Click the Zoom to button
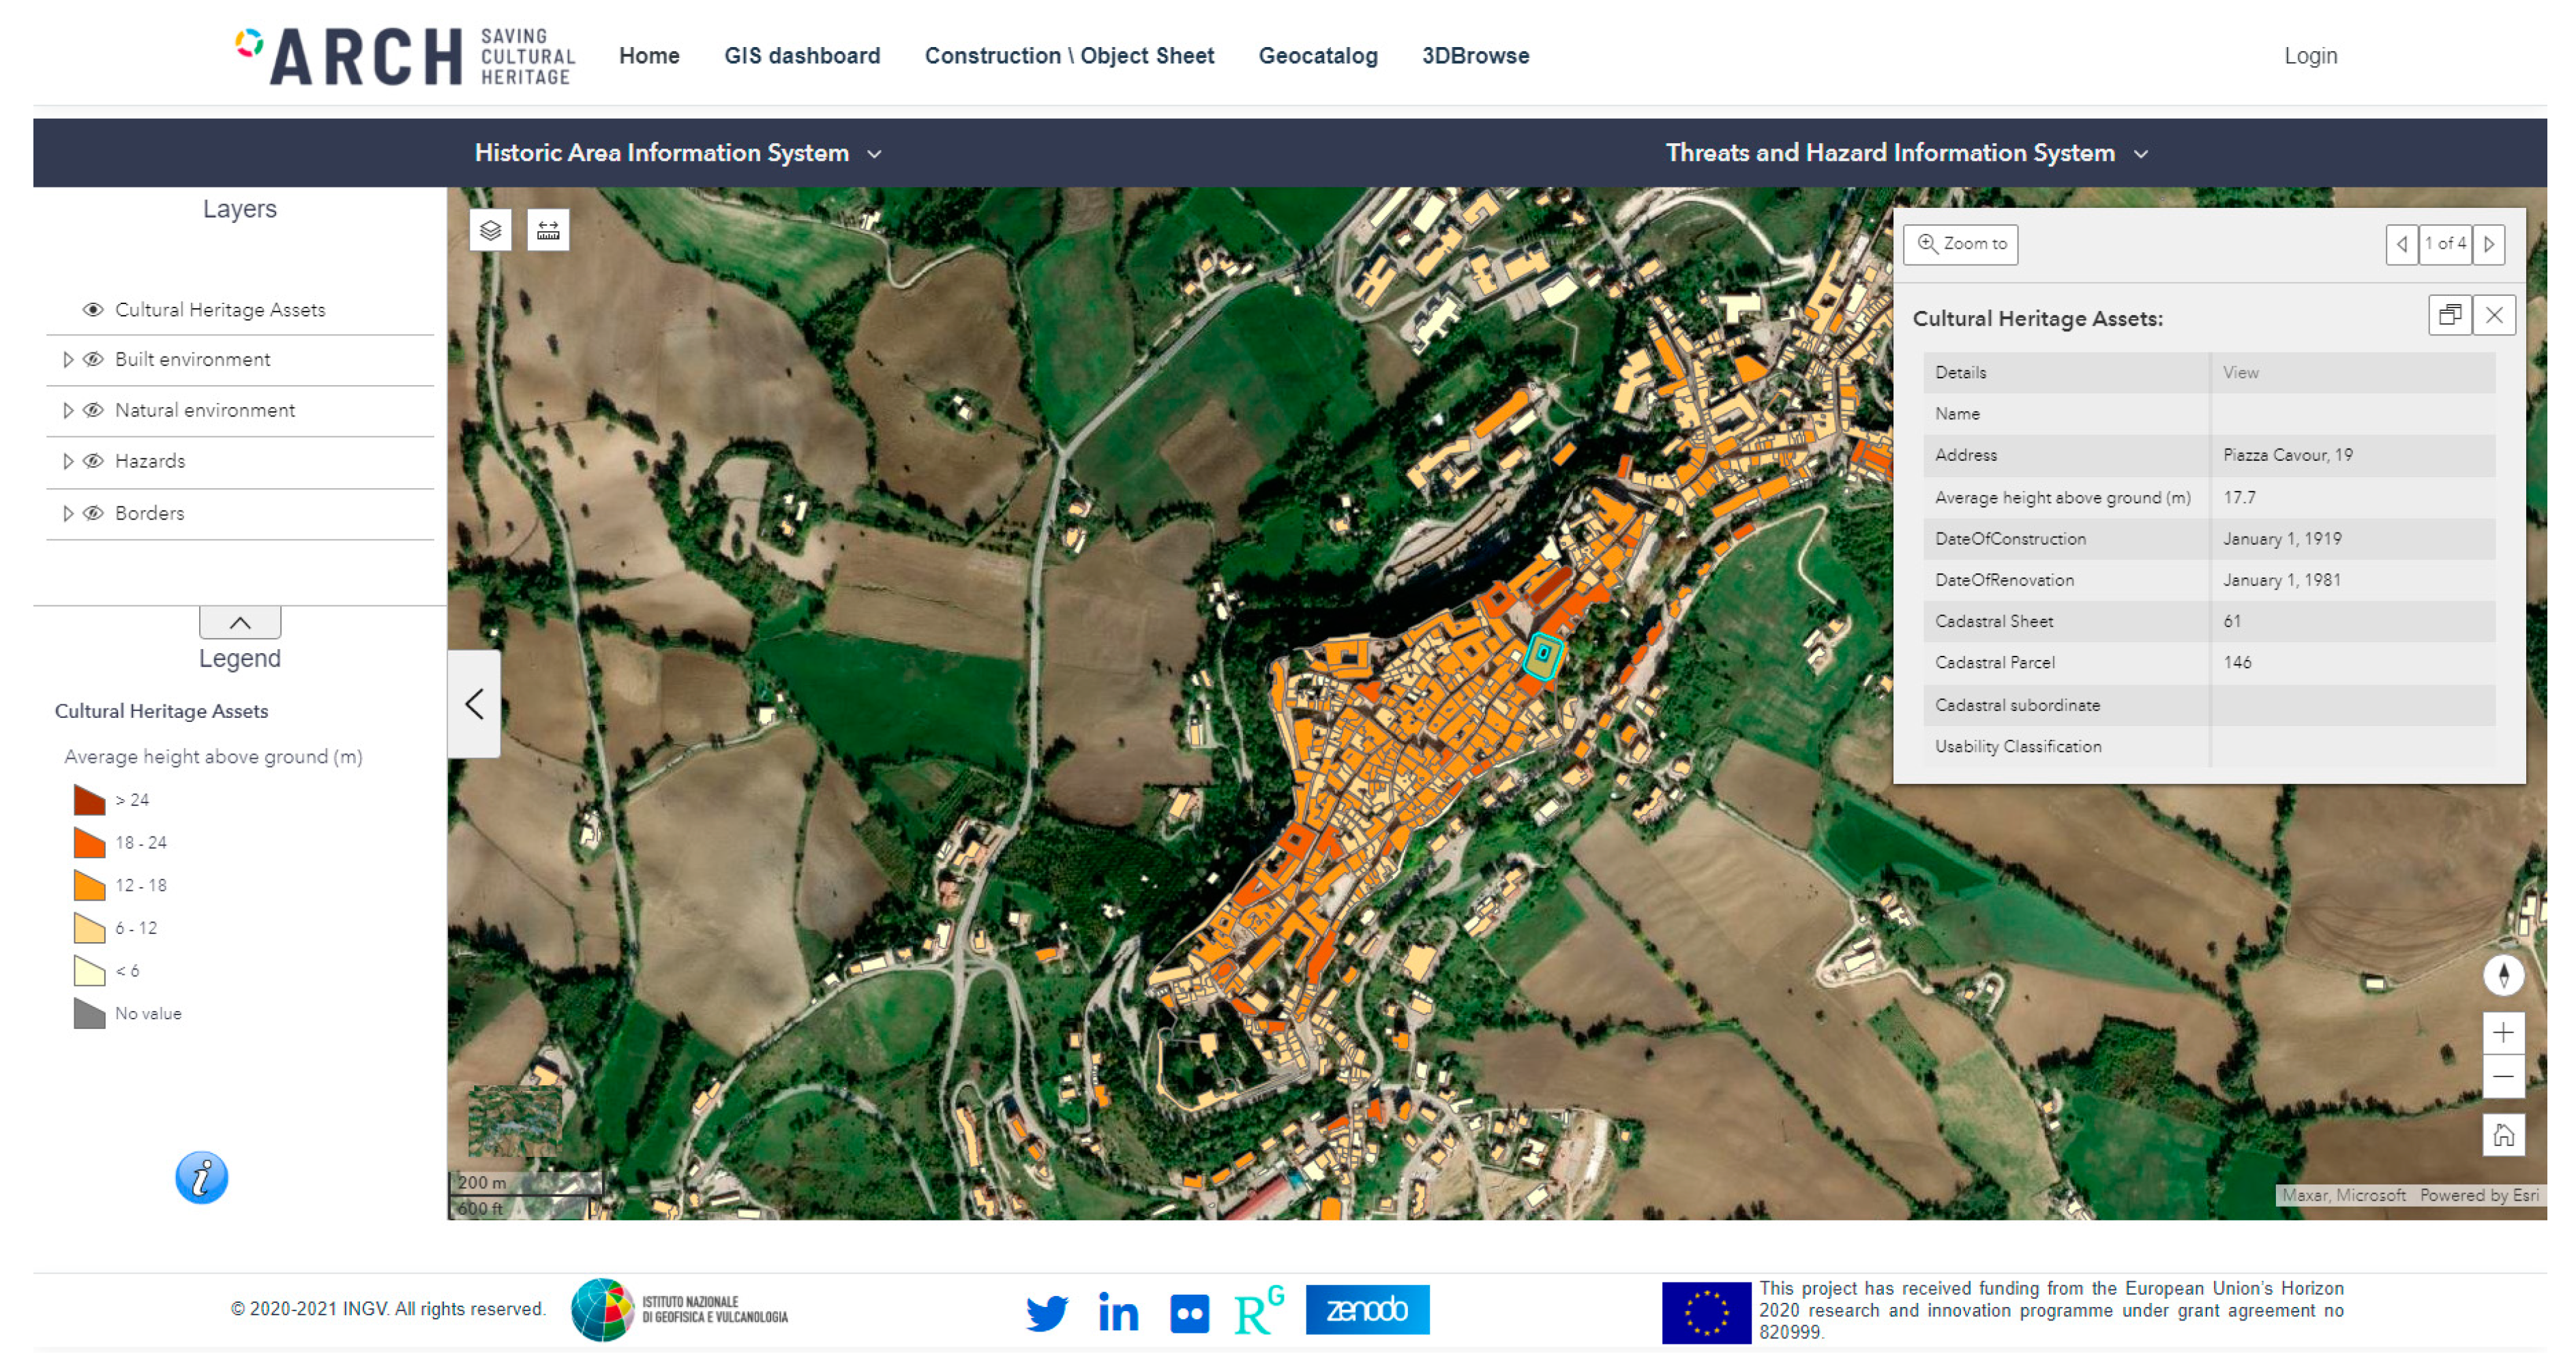The width and height of the screenshot is (2576, 1369). coord(1960,244)
